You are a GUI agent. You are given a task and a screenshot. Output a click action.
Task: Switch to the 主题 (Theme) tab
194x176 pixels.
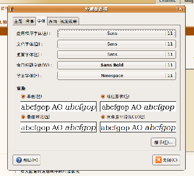tap(18, 21)
